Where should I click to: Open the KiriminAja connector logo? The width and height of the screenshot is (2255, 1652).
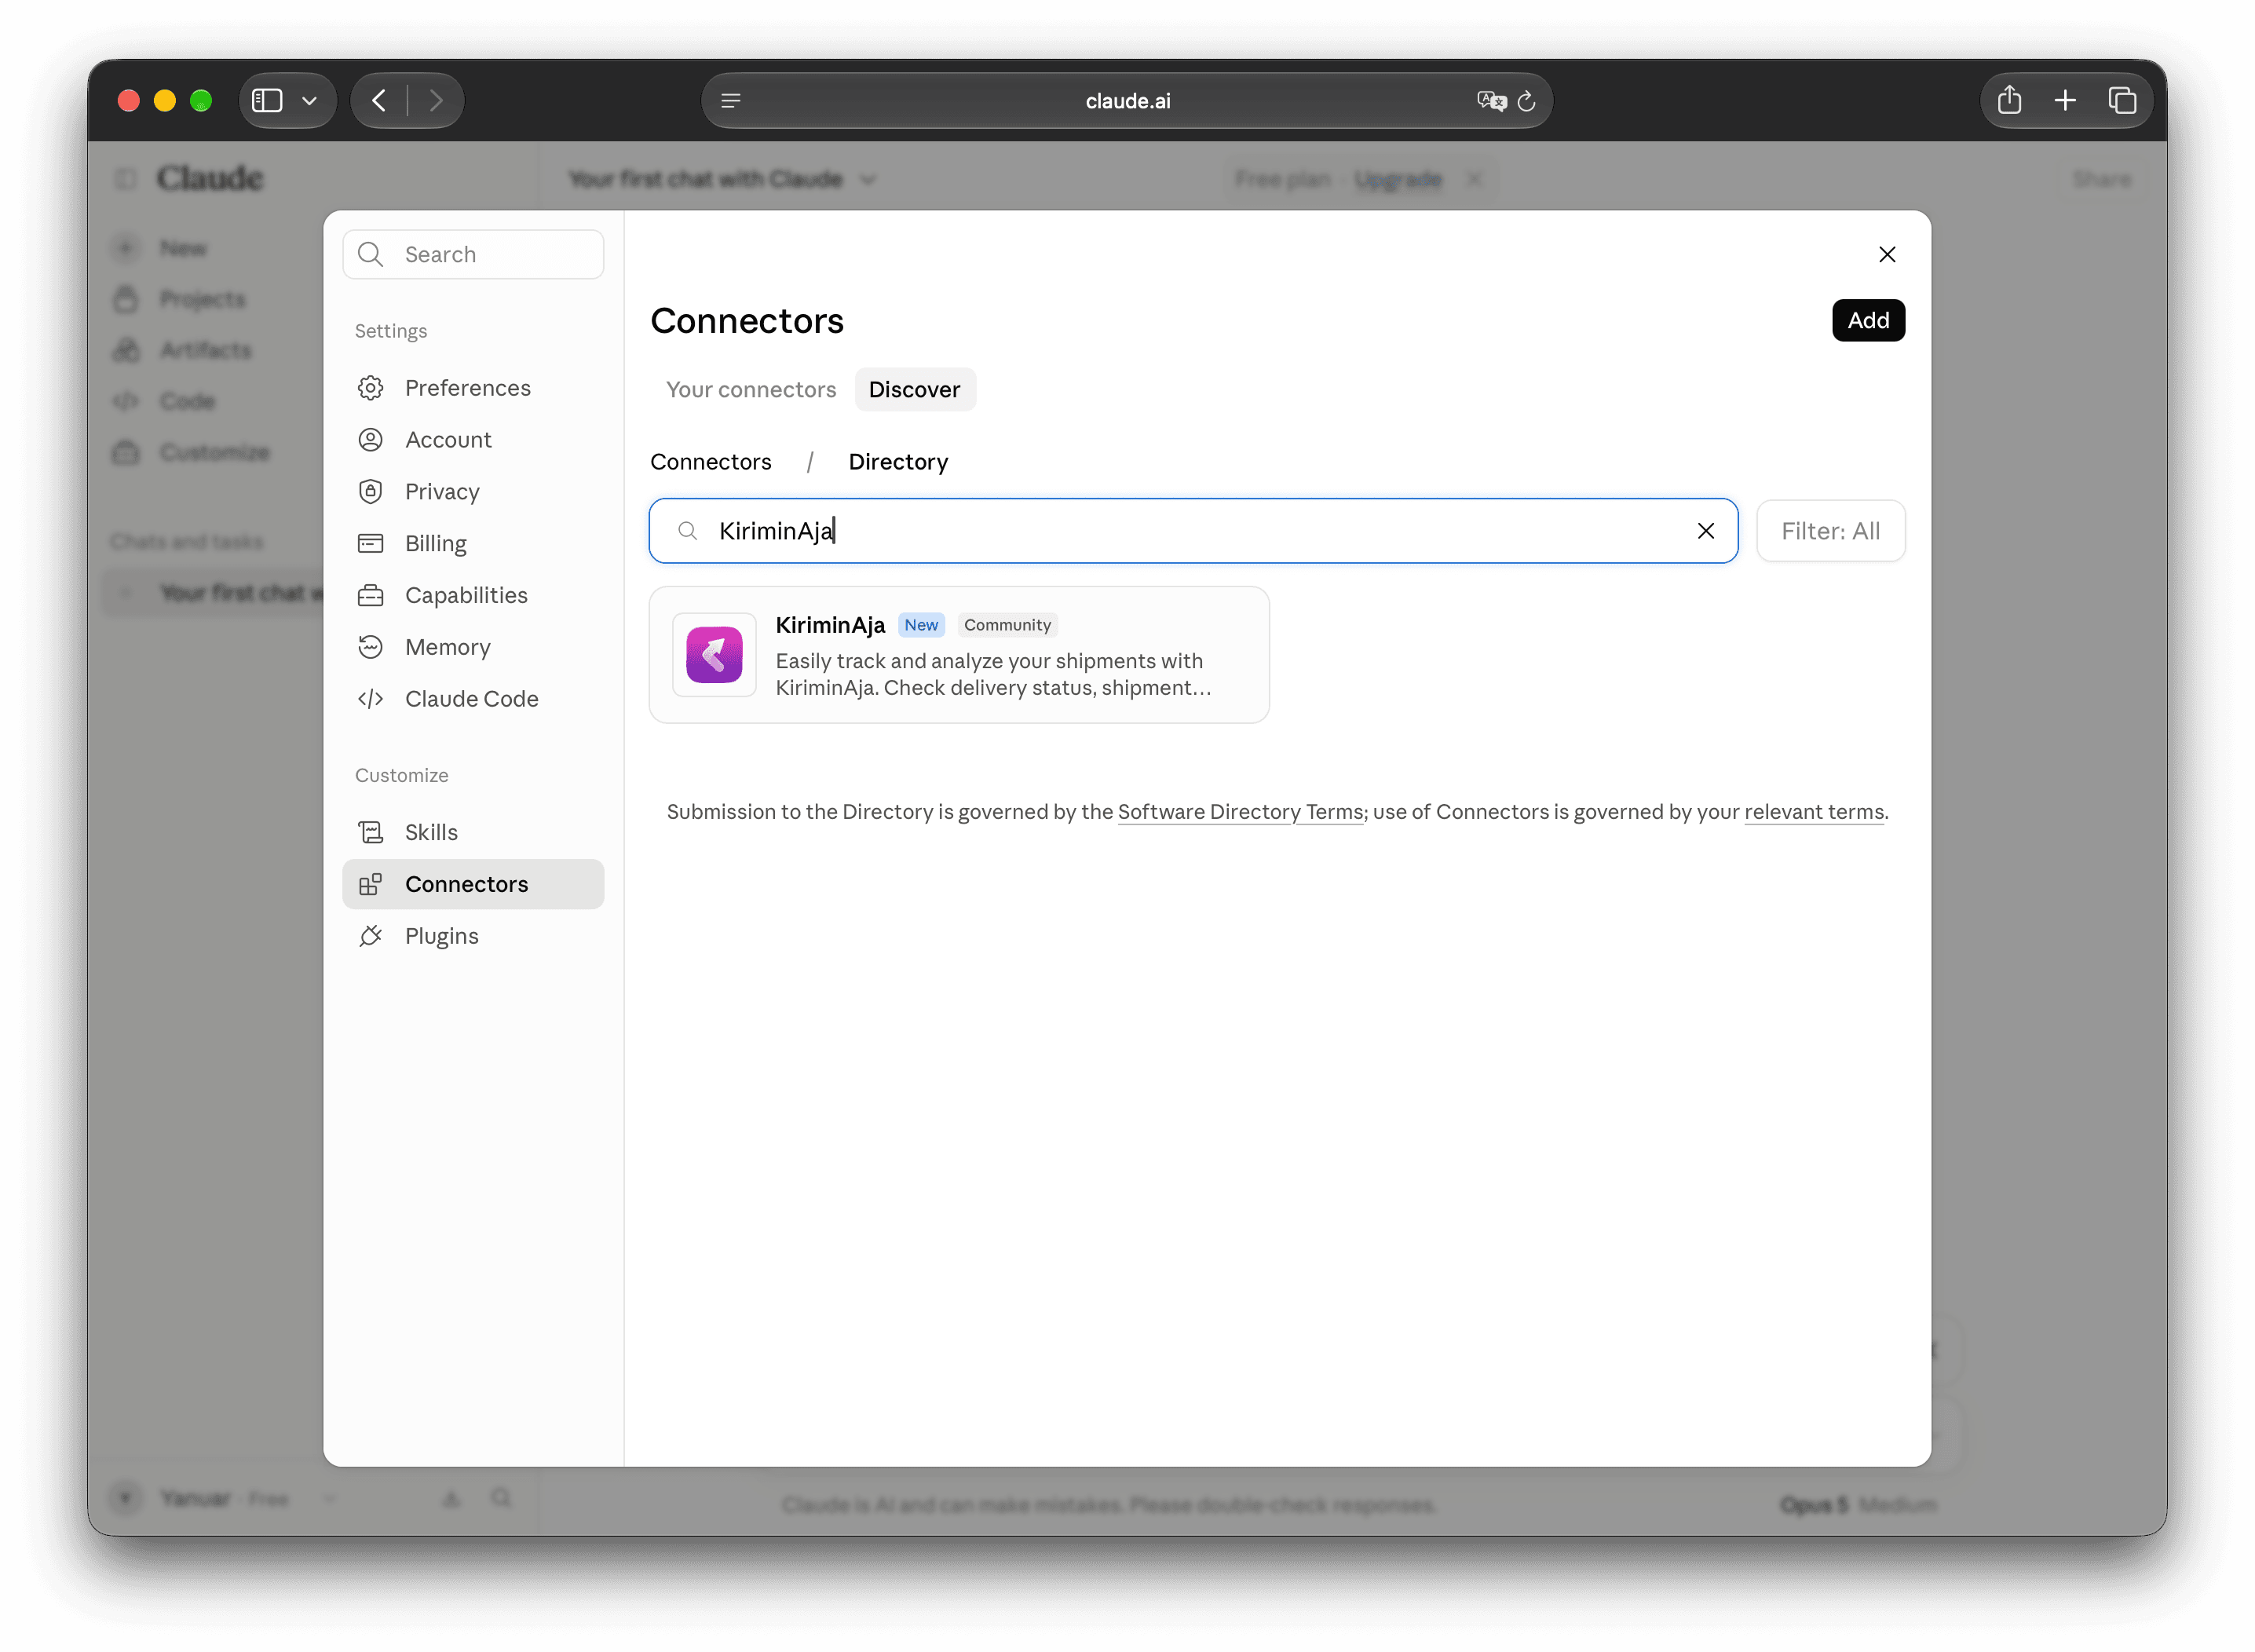click(714, 655)
